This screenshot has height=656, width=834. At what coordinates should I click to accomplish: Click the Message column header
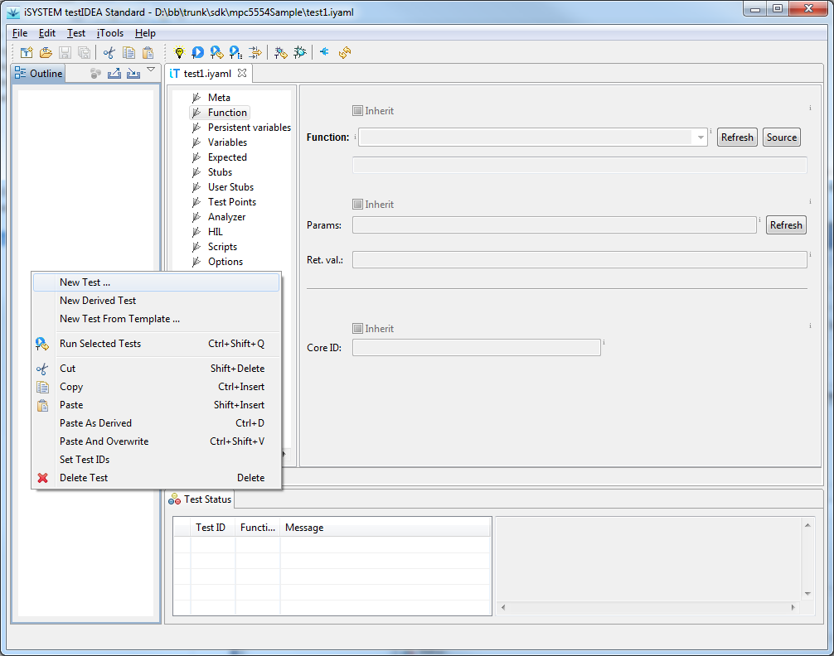pyautogui.click(x=385, y=528)
